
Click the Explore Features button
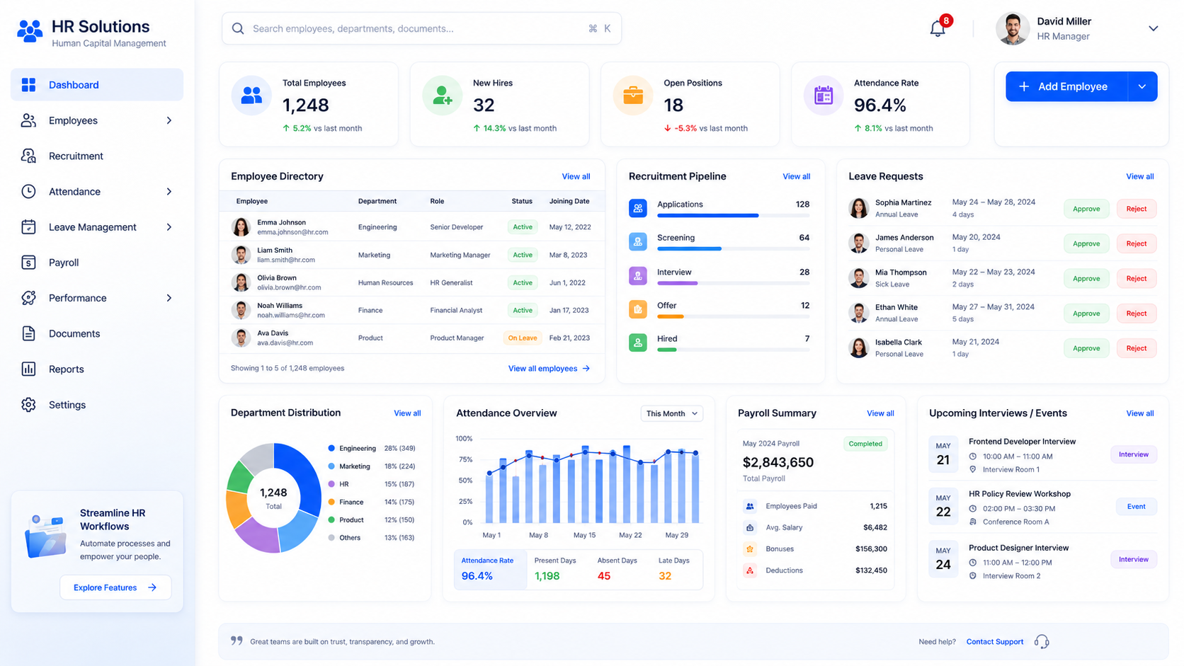point(115,587)
